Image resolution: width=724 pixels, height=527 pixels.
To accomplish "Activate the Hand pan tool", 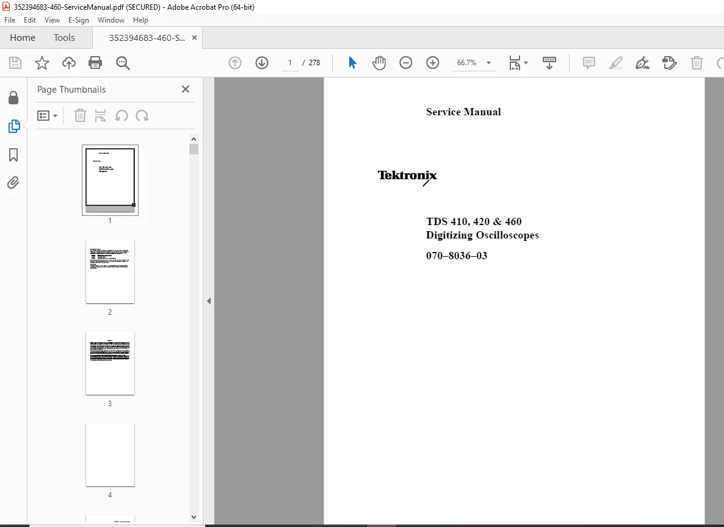I will [379, 63].
